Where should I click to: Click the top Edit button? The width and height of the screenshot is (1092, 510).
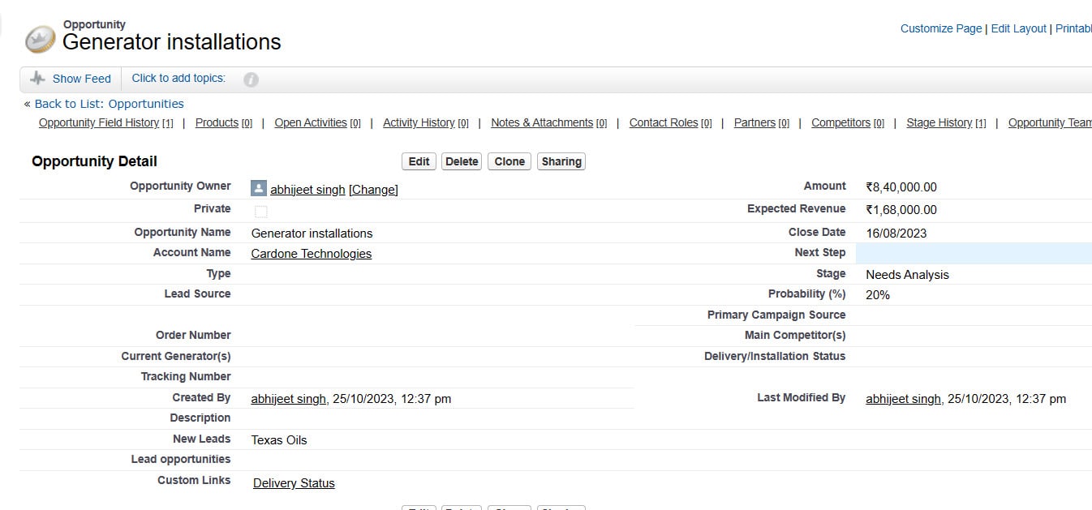[419, 161]
